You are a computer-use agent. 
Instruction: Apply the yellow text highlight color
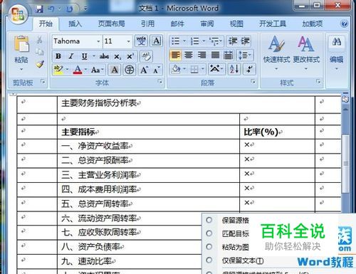click(x=58, y=70)
